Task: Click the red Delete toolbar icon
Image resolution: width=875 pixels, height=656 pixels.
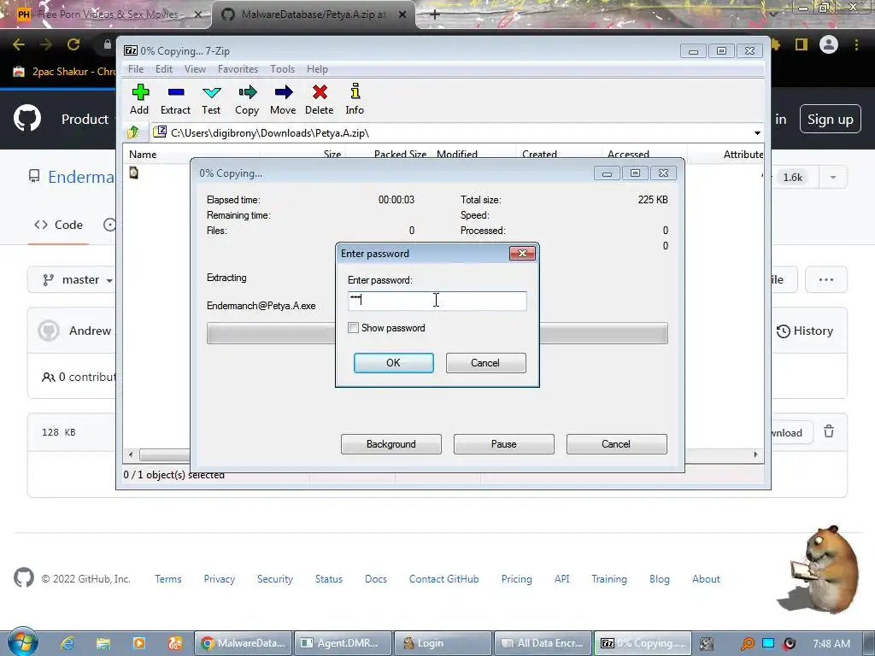Action: [x=320, y=99]
